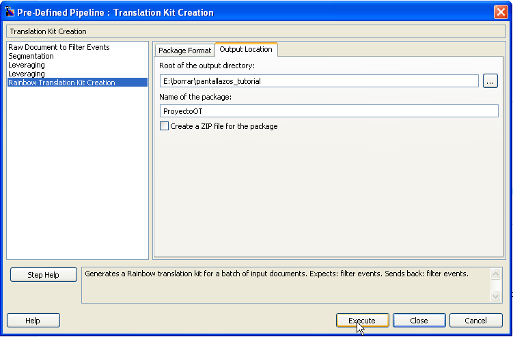Screen dimensions: 513x337
Task: Click the package name field containing ProyectoOT
Action: click(x=328, y=111)
